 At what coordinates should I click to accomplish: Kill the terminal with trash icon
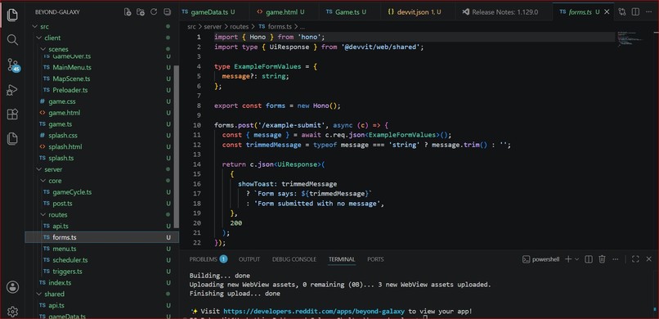tap(602, 259)
